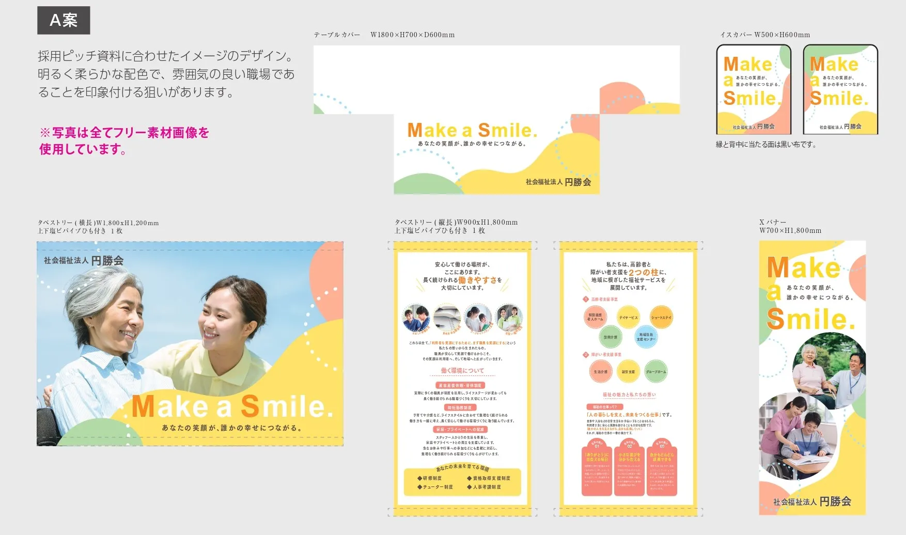Image resolution: width=906 pixels, height=535 pixels.
Task: Click the green 訪問介護 circle
Action: (610, 337)
